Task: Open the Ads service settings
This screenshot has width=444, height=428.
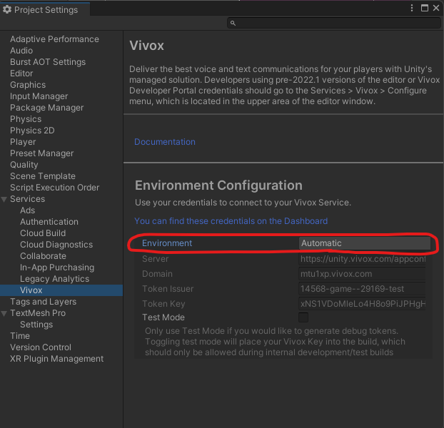Action: pyautogui.click(x=27, y=210)
